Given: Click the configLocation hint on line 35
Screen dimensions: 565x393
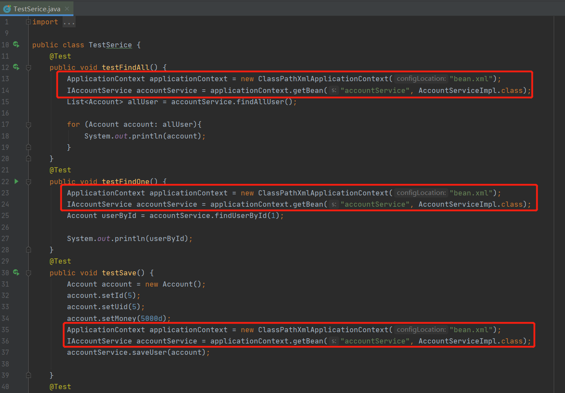Looking at the screenshot, I should pyautogui.click(x=421, y=330).
